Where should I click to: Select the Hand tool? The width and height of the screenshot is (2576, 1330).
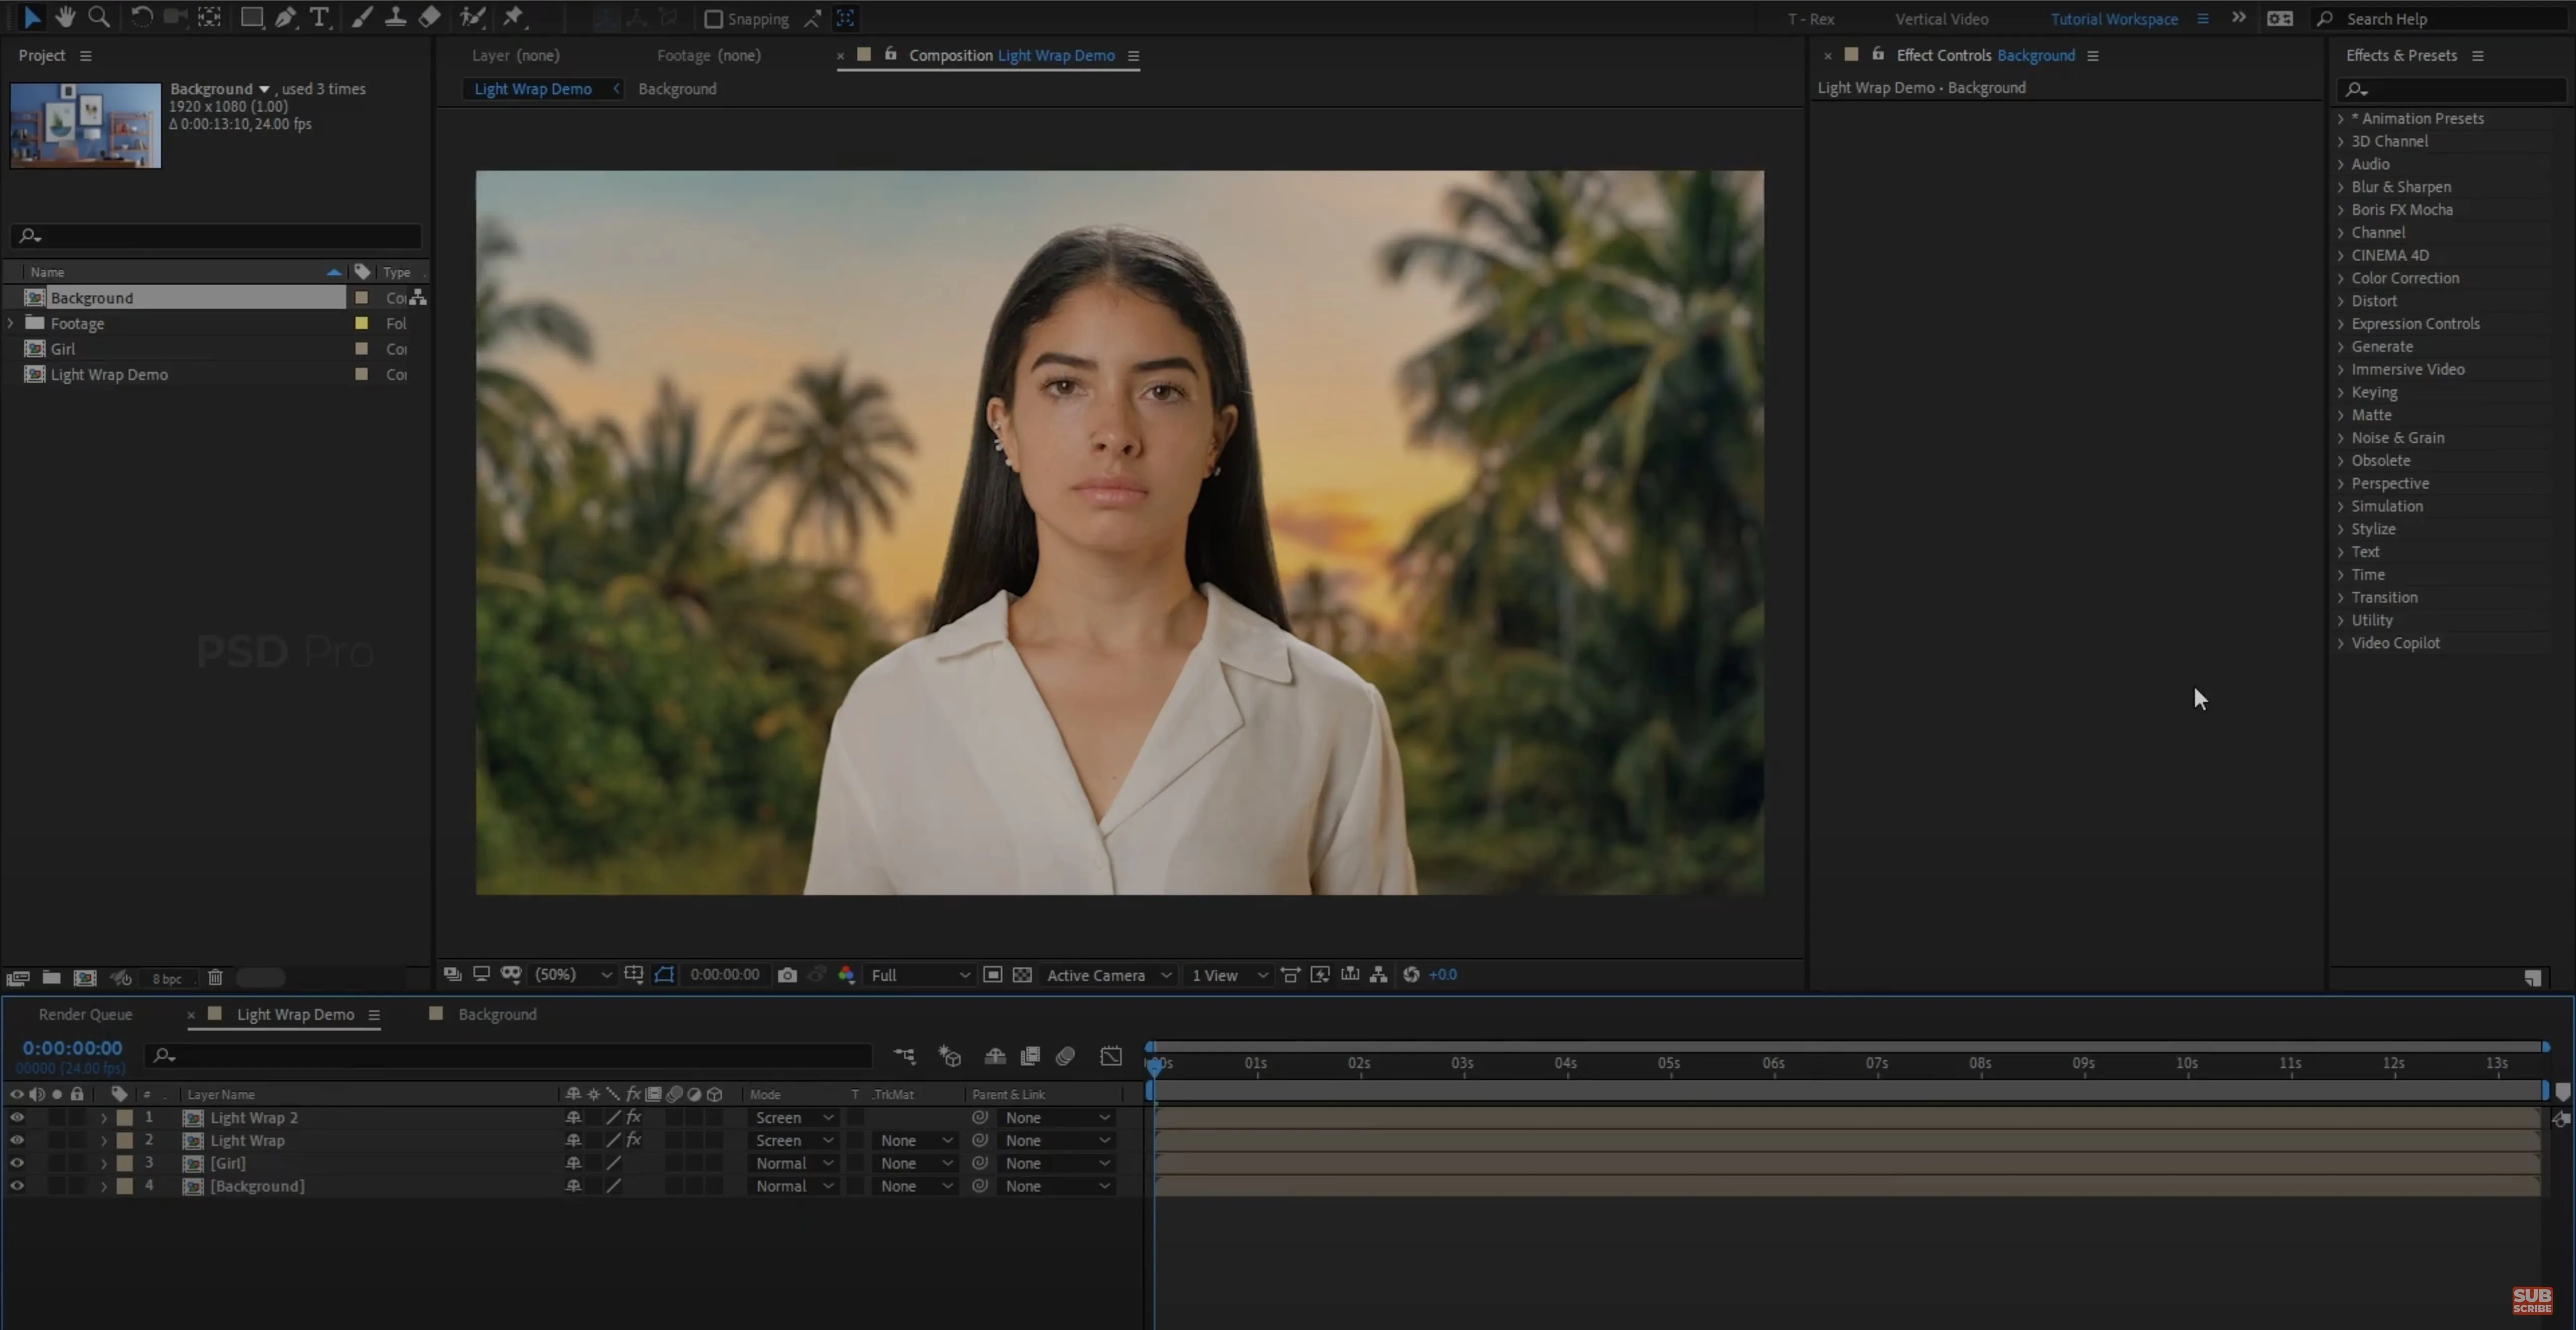click(x=65, y=17)
